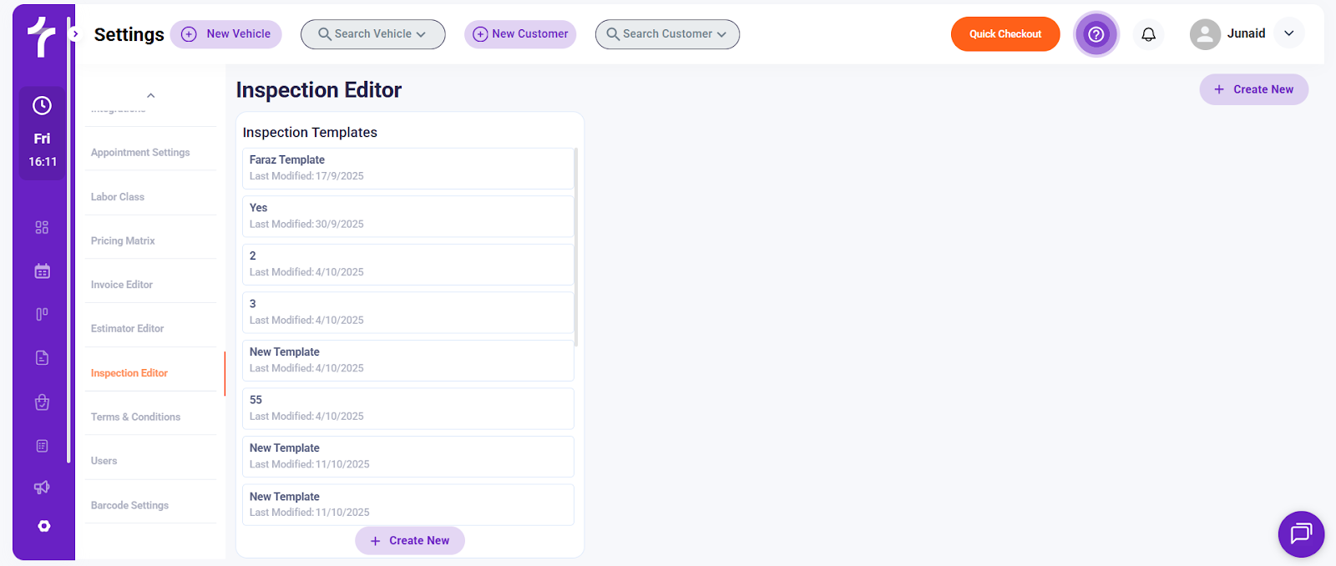Screen dimensions: 1336x566
Task: Click the settings gear icon in sidebar
Action: coord(43,526)
